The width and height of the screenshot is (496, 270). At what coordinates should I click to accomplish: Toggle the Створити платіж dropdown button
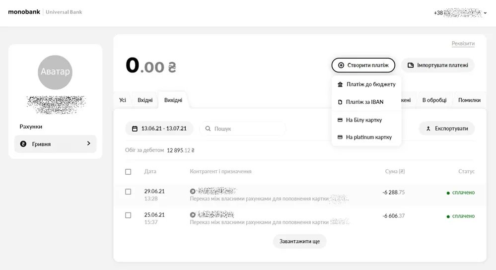tap(363, 65)
